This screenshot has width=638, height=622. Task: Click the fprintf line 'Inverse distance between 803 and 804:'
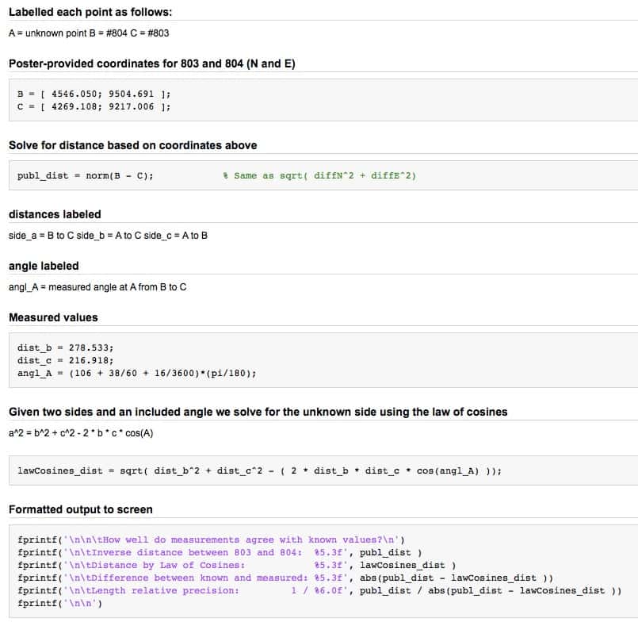[x=220, y=552]
